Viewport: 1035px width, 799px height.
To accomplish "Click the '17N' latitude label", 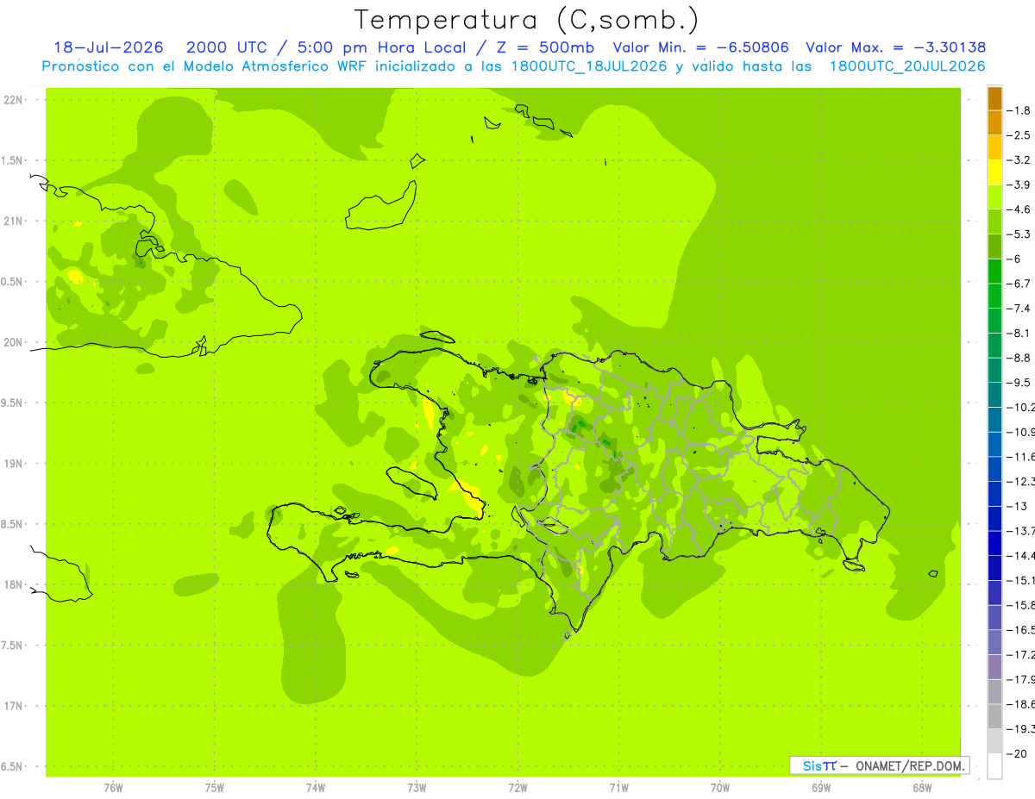I will click(x=13, y=706).
